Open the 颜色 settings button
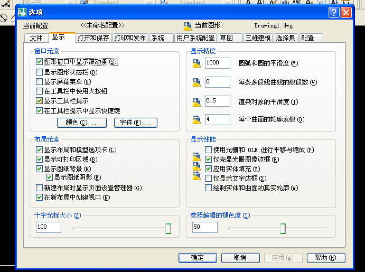This screenshot has height=272, width=365. [82, 123]
